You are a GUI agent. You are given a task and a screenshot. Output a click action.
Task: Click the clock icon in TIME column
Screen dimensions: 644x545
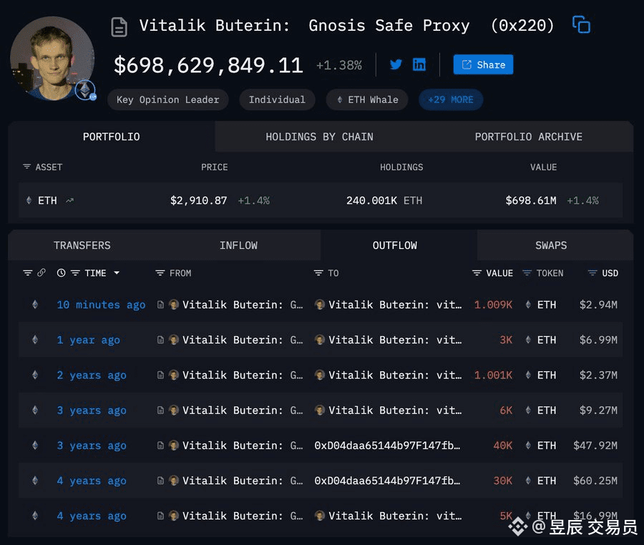pyautogui.click(x=62, y=273)
